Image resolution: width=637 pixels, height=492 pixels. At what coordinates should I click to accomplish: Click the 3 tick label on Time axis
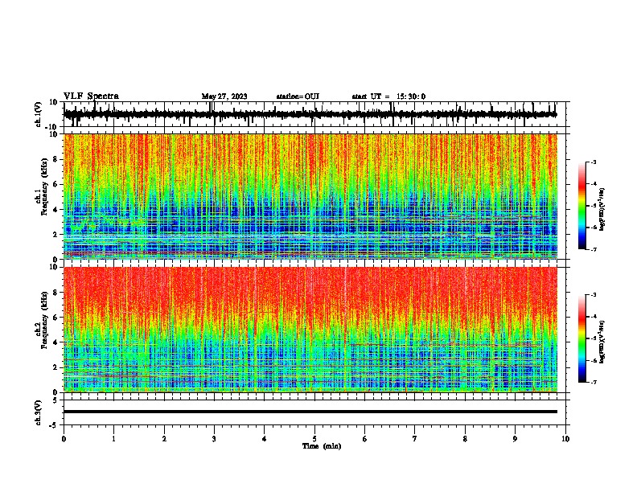[214, 439]
